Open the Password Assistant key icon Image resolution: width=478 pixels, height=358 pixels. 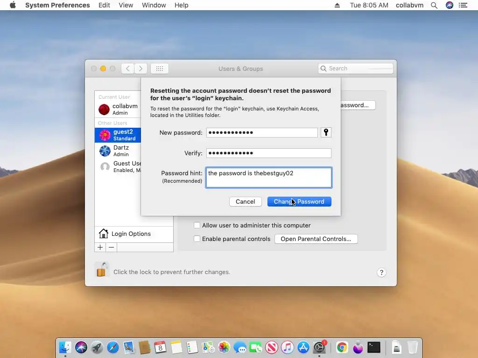tap(326, 132)
